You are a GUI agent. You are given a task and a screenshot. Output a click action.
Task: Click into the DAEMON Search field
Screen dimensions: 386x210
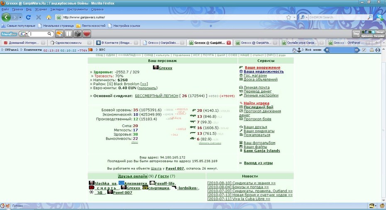tap(338, 17)
